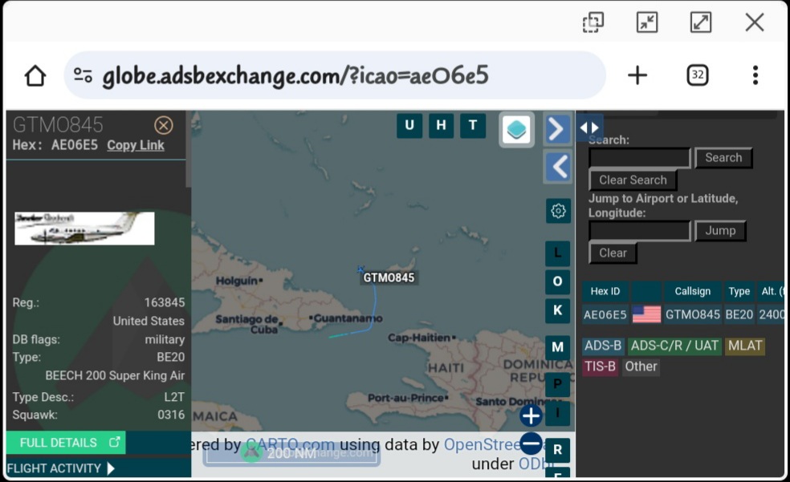The width and height of the screenshot is (790, 482).
Task: Toggle the L map option button
Action: [558, 253]
